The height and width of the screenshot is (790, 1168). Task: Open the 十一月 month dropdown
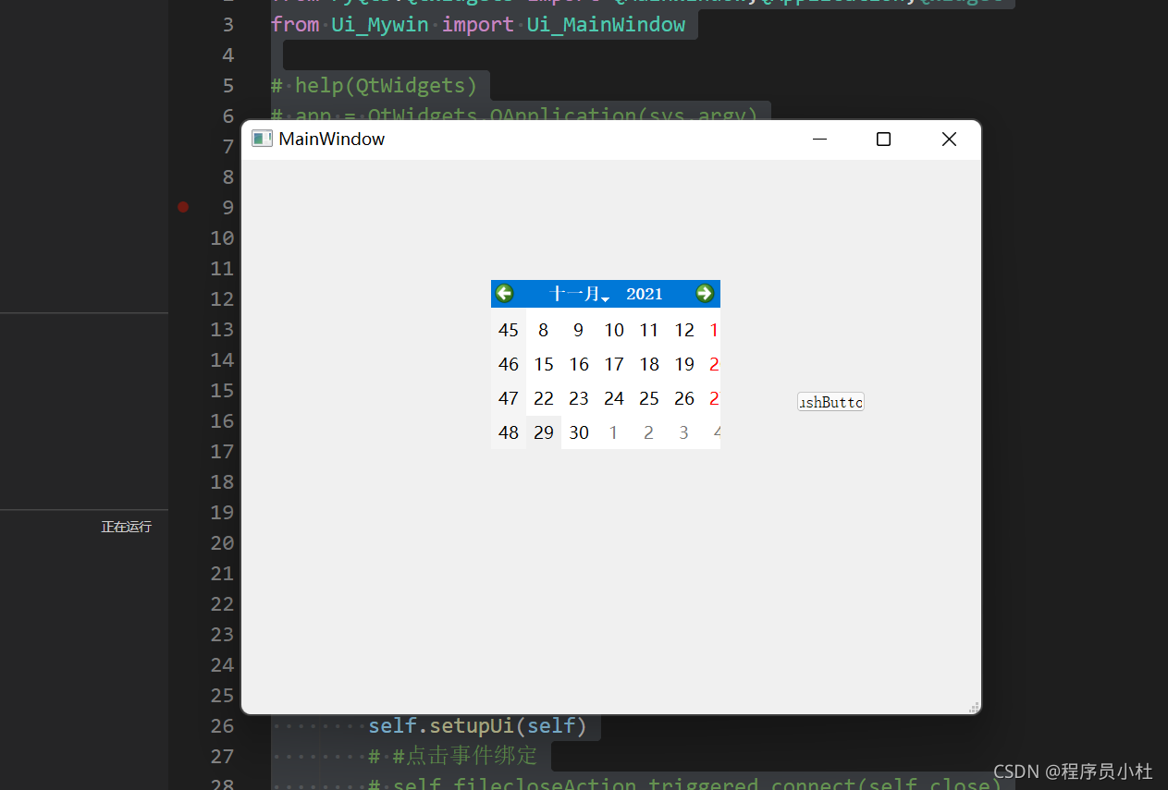pos(579,294)
